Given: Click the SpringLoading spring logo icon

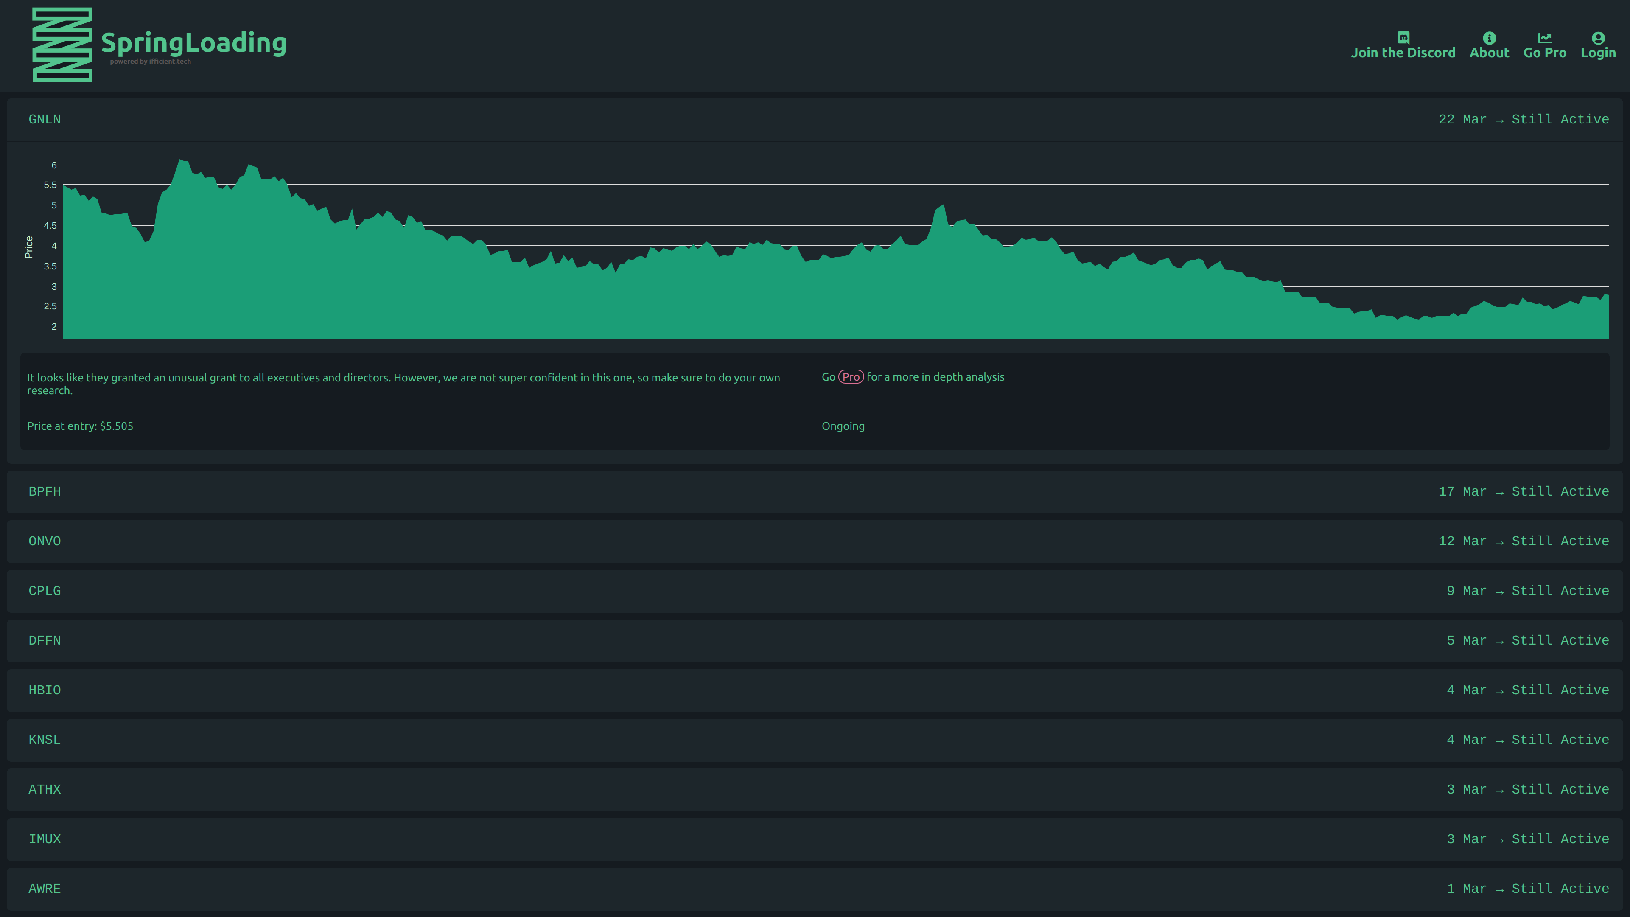Looking at the screenshot, I should click(62, 44).
